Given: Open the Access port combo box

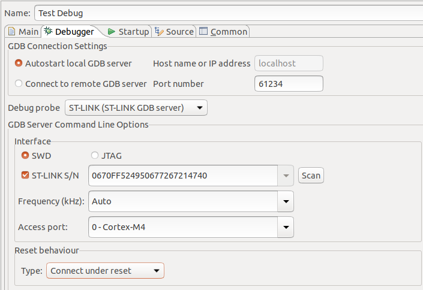Looking at the screenshot, I should tap(191, 227).
